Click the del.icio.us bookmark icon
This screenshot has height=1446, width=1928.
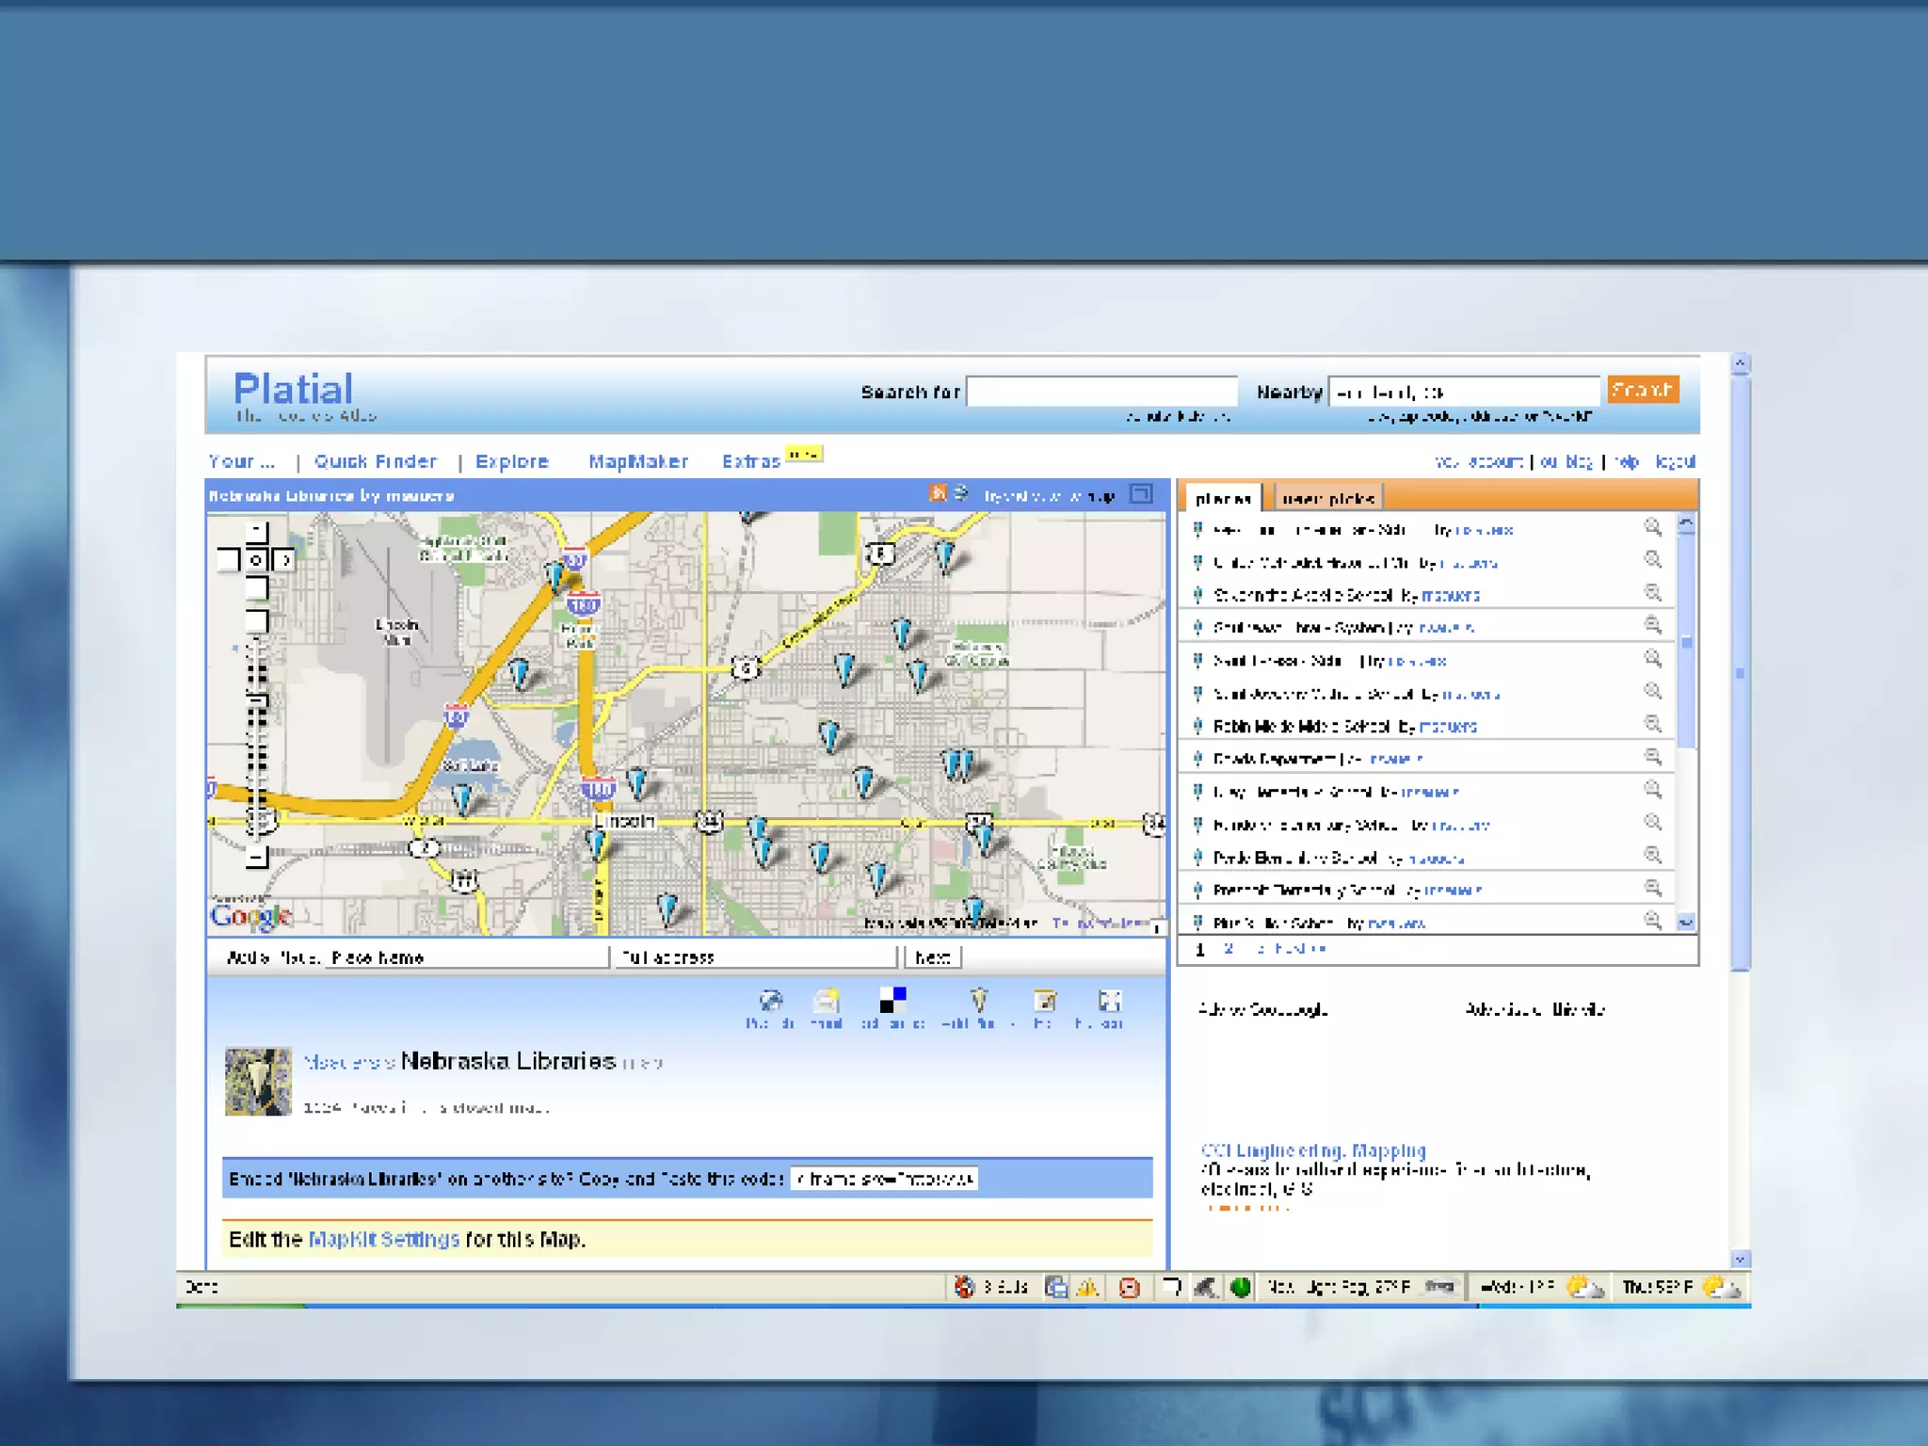coord(892,1000)
